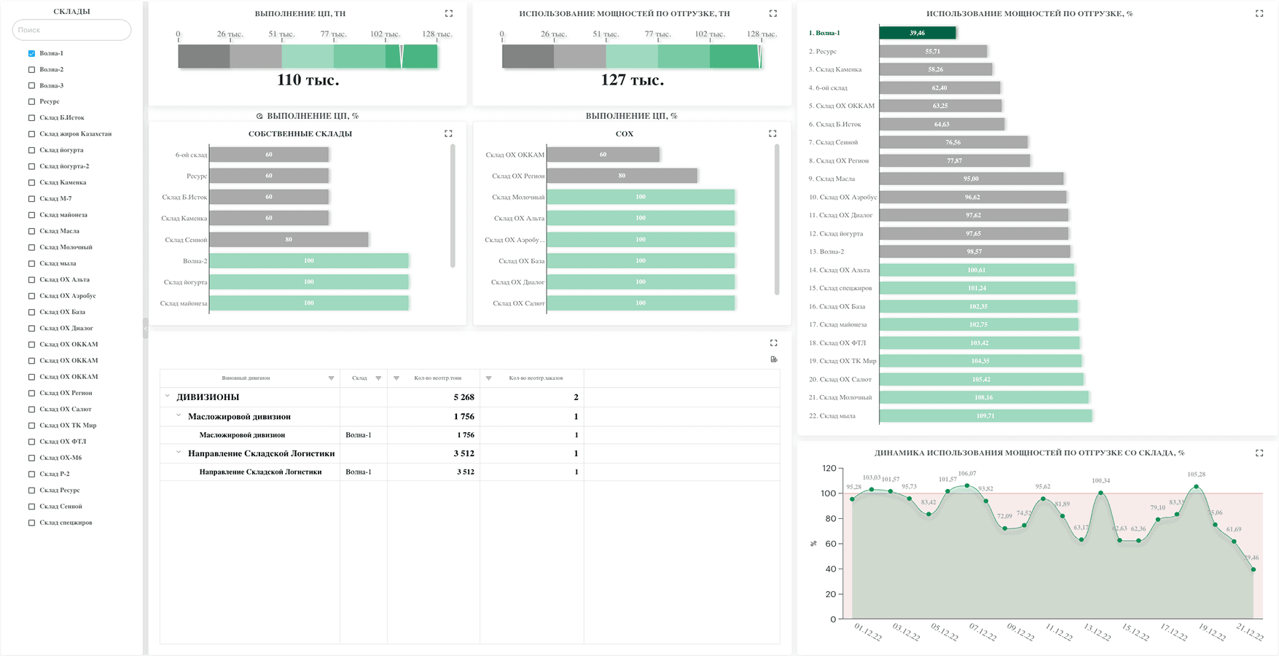Sort by the 'Склад' column header
The height and width of the screenshot is (656, 1279).
[359, 378]
